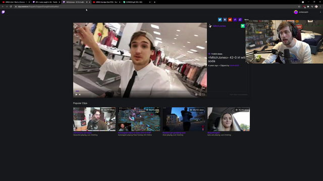This screenshot has height=181, width=323.
Task: Click the MitchJones channel avatar
Action: pyautogui.click(x=210, y=26)
